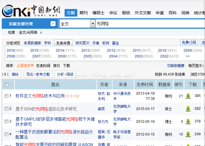Group results by 基金
The height and width of the screenshot is (146, 205).
115,43
